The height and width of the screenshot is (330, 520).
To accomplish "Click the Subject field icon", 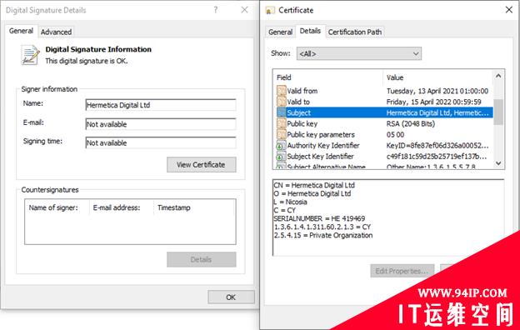I will pos(281,112).
